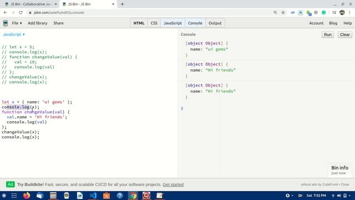Click the address bar URL
Viewport: 355px width, 200px height.
59,13
